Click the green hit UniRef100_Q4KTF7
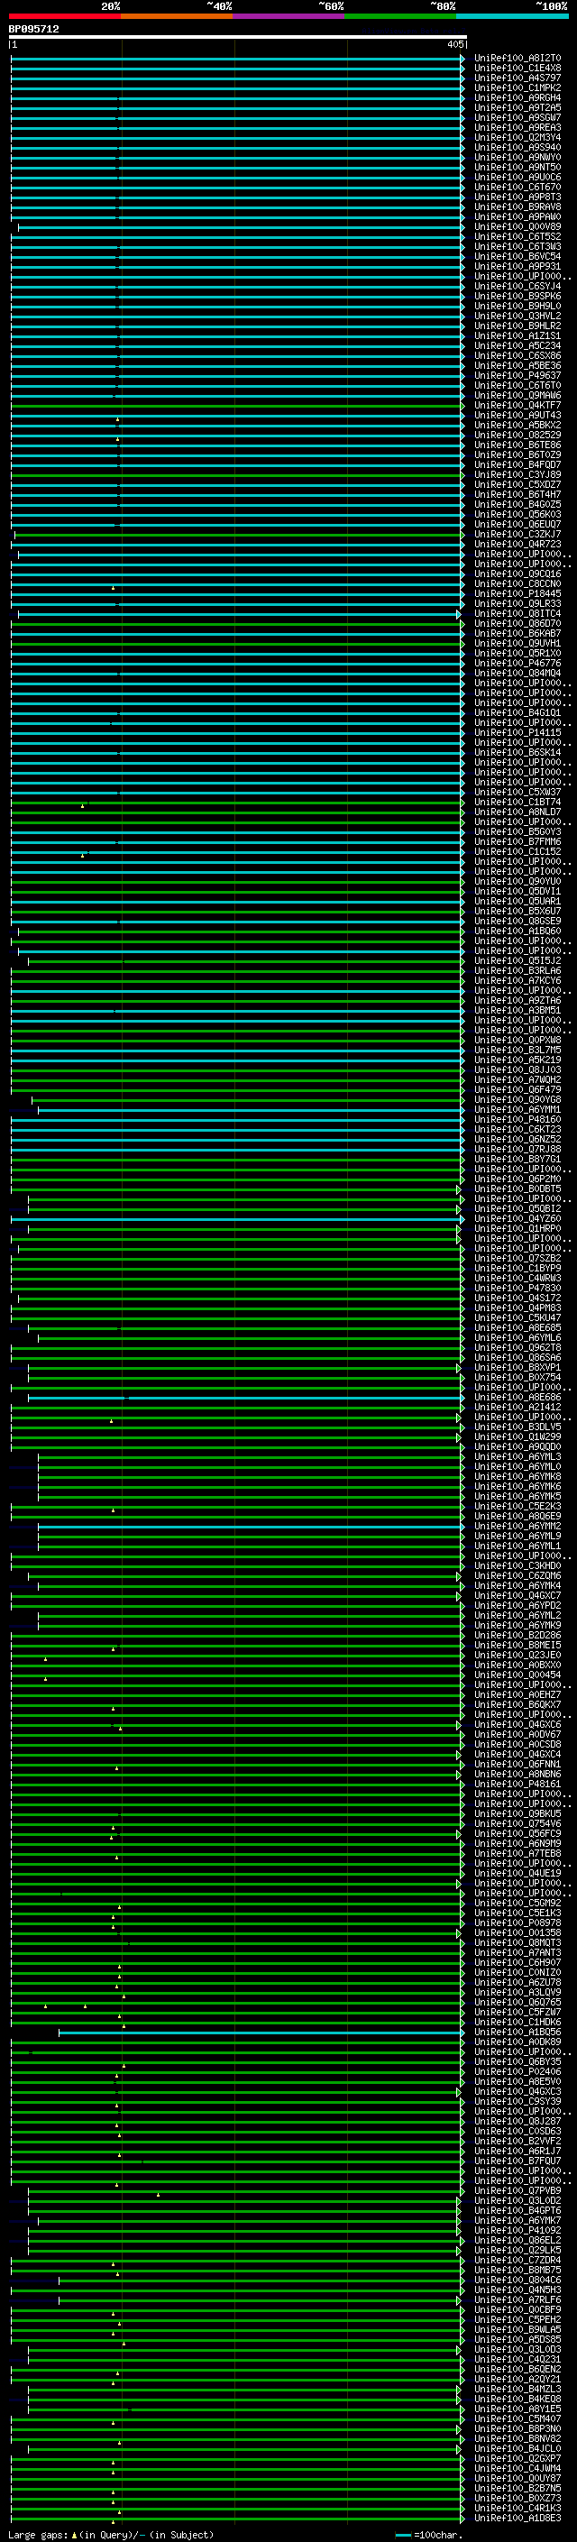The width and height of the screenshot is (577, 2542). (517, 405)
